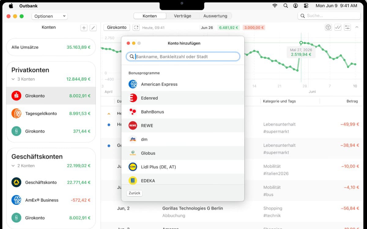Click the Zurück button

(135, 193)
